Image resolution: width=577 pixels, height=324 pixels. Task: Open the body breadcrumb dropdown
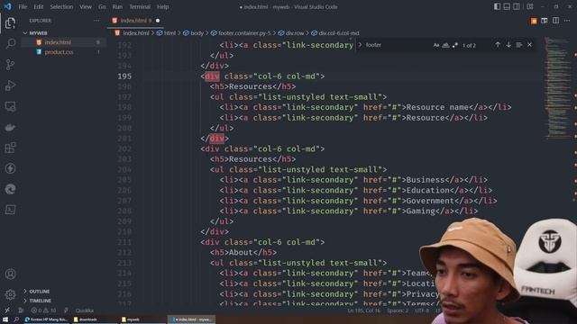coord(197,33)
